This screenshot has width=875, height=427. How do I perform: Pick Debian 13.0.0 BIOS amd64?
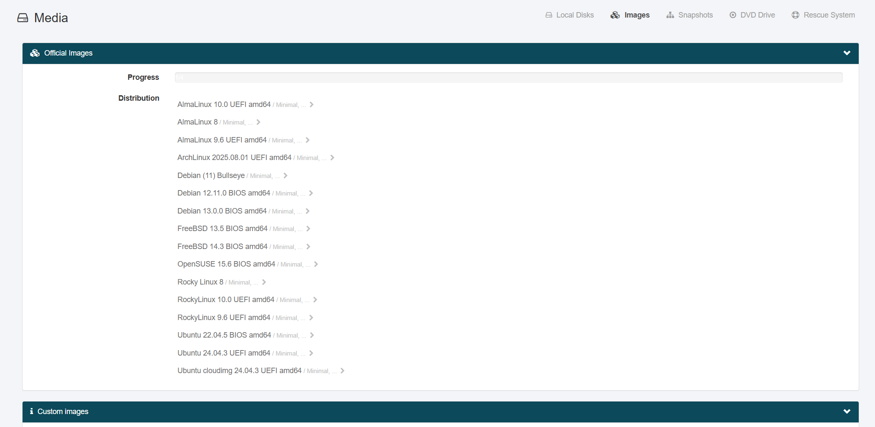coord(222,211)
